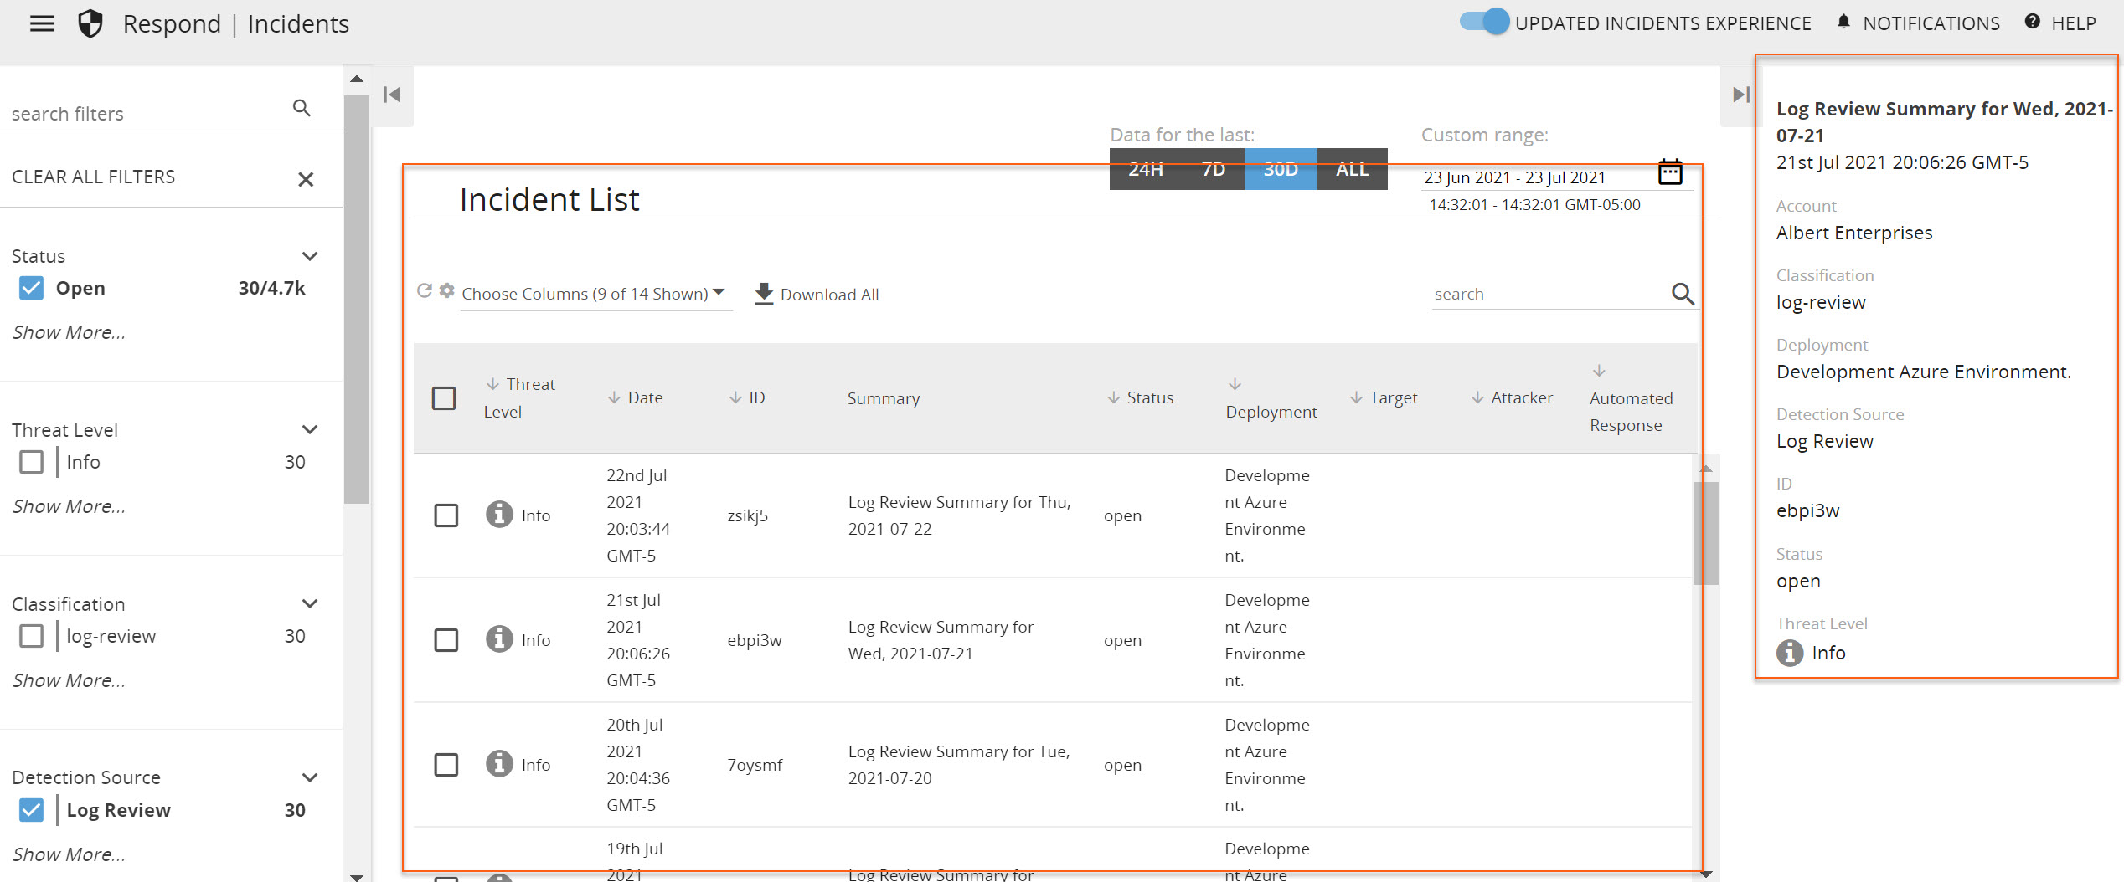Enable the log-review classification filter
This screenshot has height=882, width=2124.
[32, 636]
